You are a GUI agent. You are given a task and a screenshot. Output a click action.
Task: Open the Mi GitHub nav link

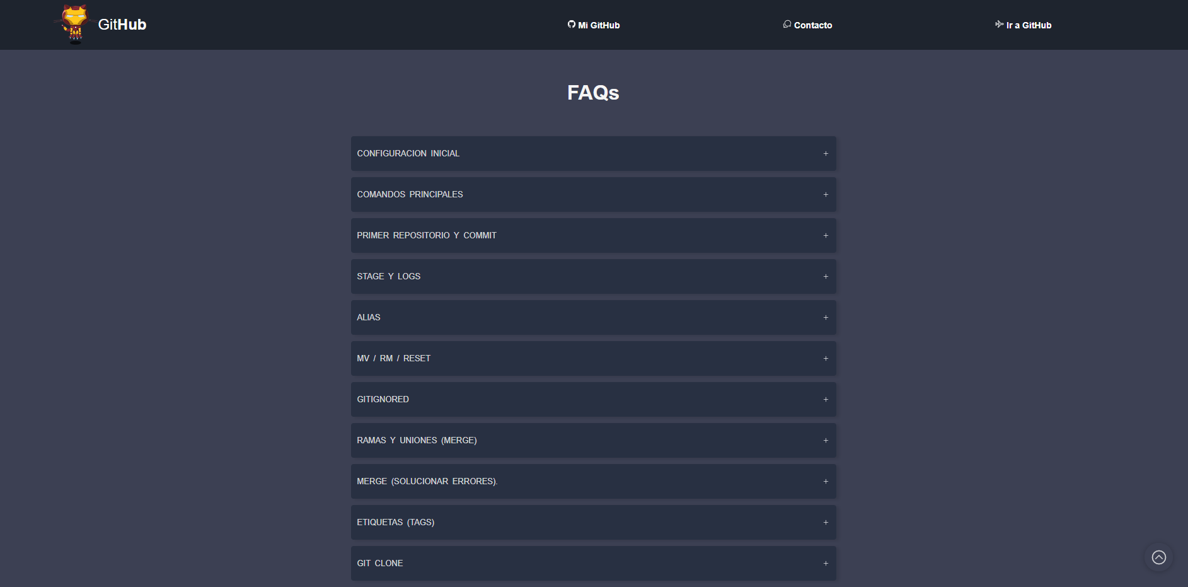pos(594,25)
